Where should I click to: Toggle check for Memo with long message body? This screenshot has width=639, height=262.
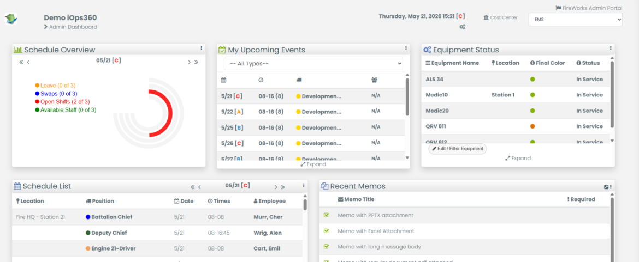pos(326,247)
